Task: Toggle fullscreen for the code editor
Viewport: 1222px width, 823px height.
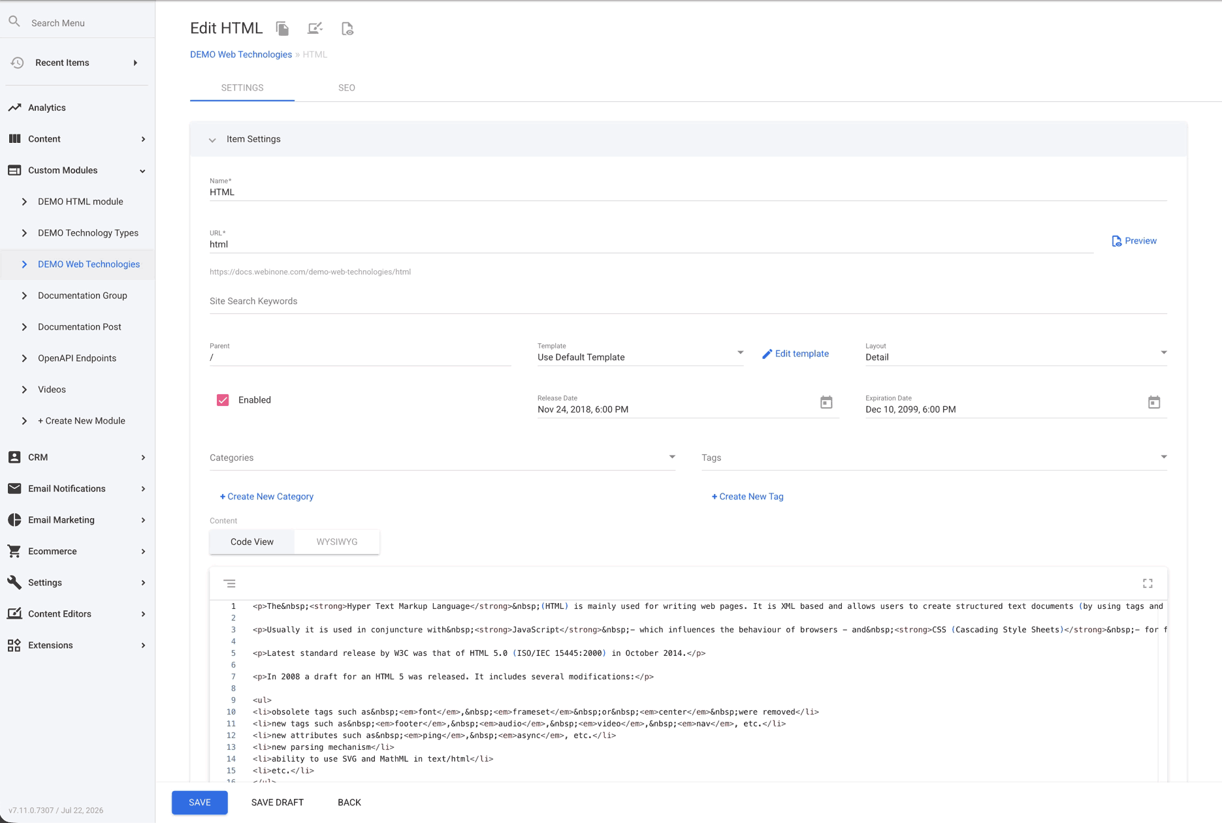Action: click(x=1148, y=583)
